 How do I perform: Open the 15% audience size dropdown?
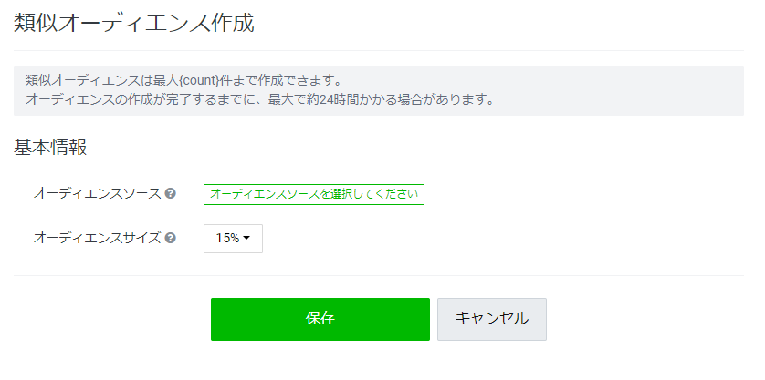(233, 239)
